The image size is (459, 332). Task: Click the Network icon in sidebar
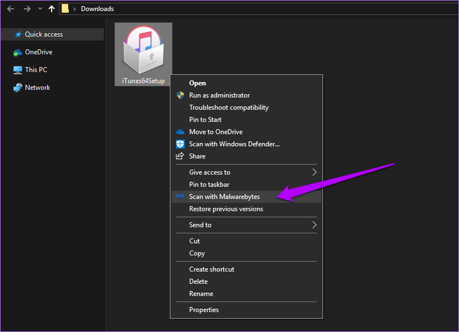point(18,88)
